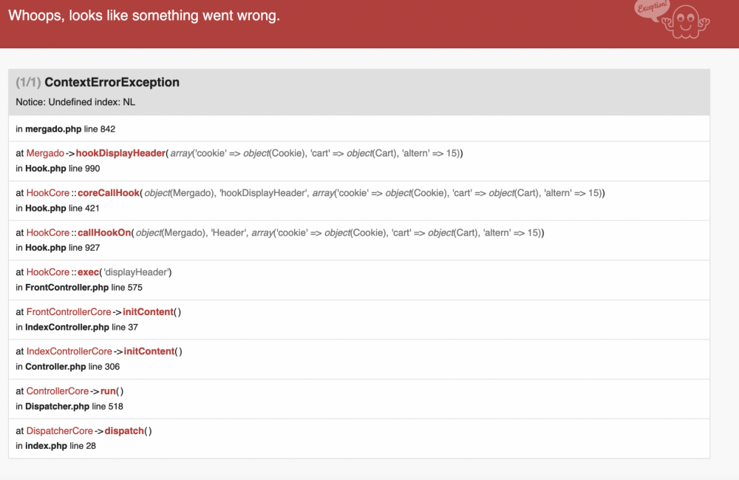This screenshot has width=739, height=480.
Task: Click the coreCallHook method name
Action: click(x=109, y=193)
